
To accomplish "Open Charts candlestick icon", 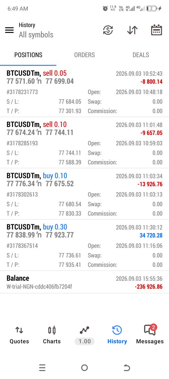I will click(52, 335).
